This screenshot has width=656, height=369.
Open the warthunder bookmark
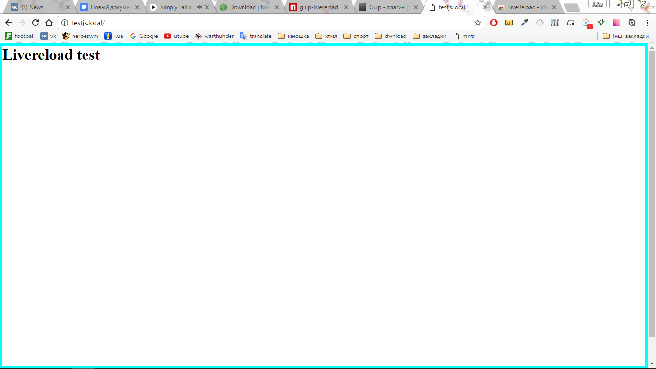(x=214, y=36)
